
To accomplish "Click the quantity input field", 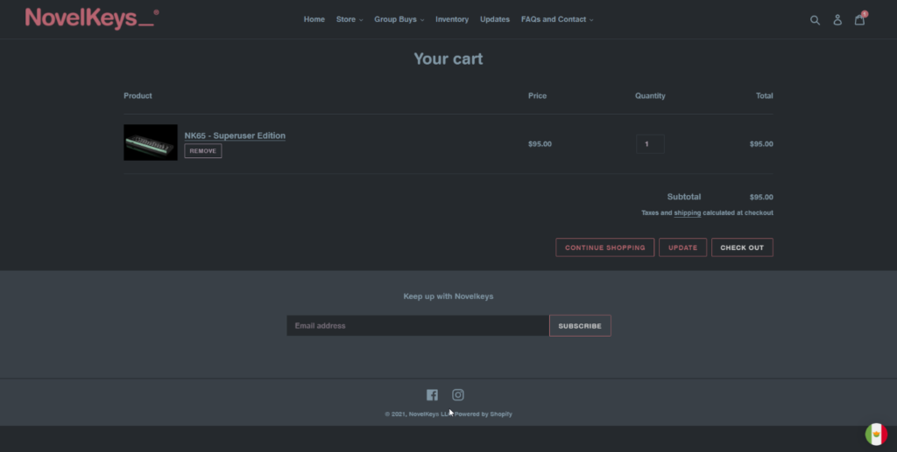I will point(650,143).
